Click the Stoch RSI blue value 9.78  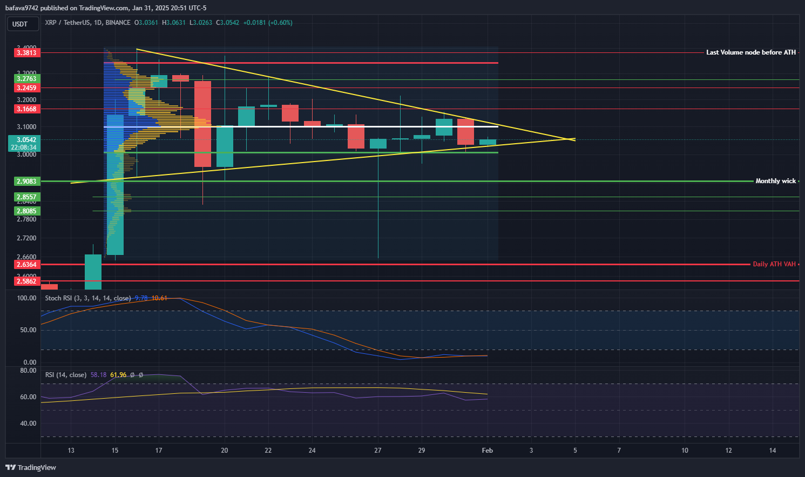click(141, 298)
